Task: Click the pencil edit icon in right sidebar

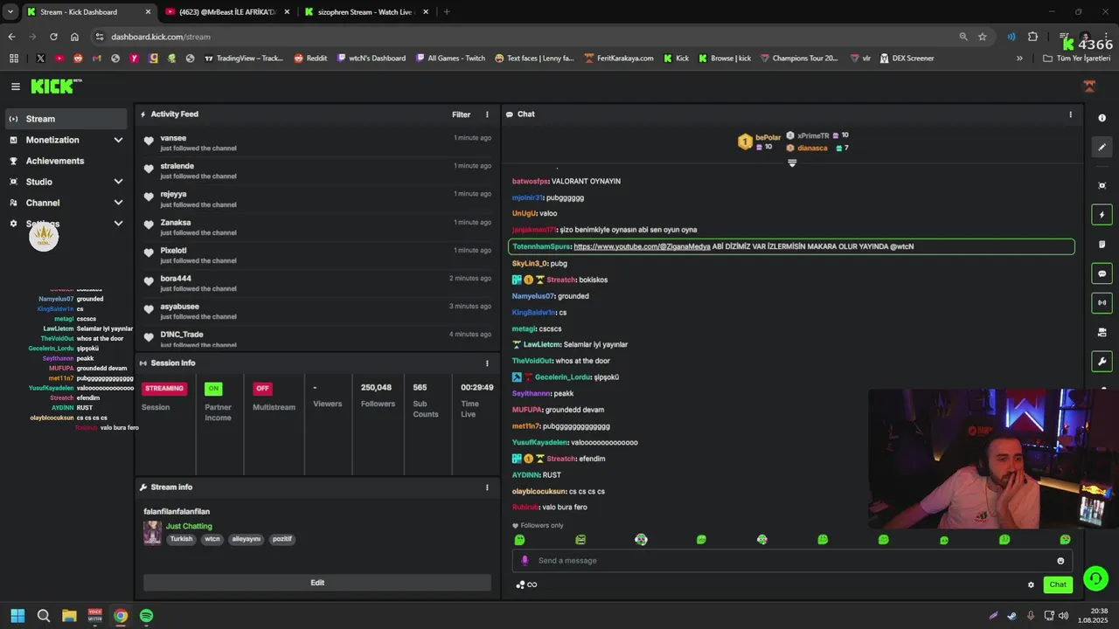Action: tap(1102, 148)
